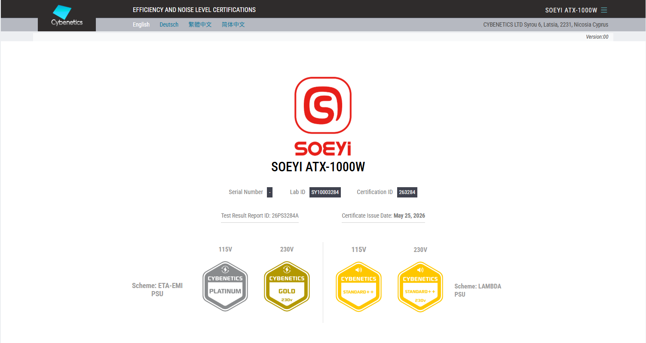The height and width of the screenshot is (343, 646).
Task: Click the 230V Standard++ noise badge
Action: point(420,286)
